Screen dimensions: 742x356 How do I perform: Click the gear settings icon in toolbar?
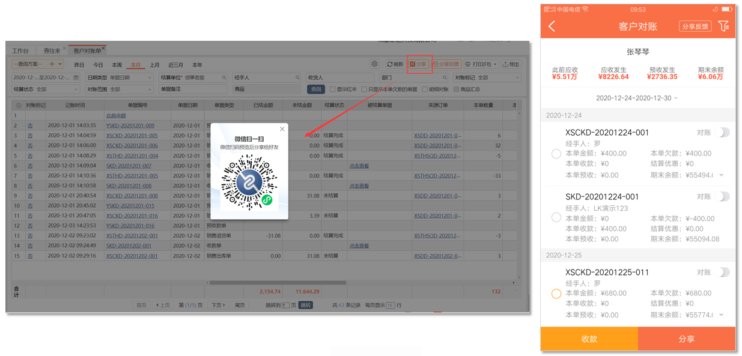pyautogui.click(x=374, y=64)
